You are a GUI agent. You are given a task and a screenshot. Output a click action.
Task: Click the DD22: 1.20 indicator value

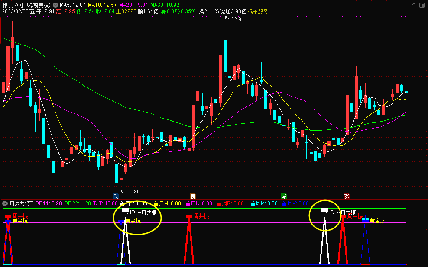tap(78, 203)
